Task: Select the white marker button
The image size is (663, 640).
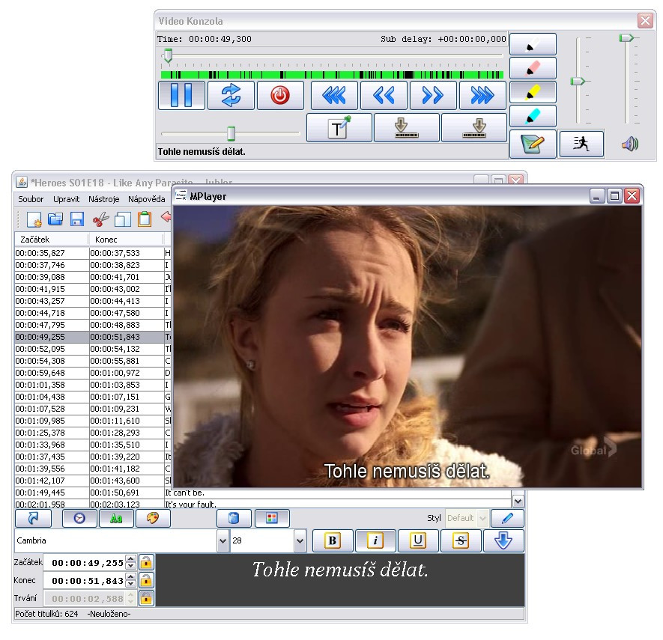Action: tap(533, 44)
